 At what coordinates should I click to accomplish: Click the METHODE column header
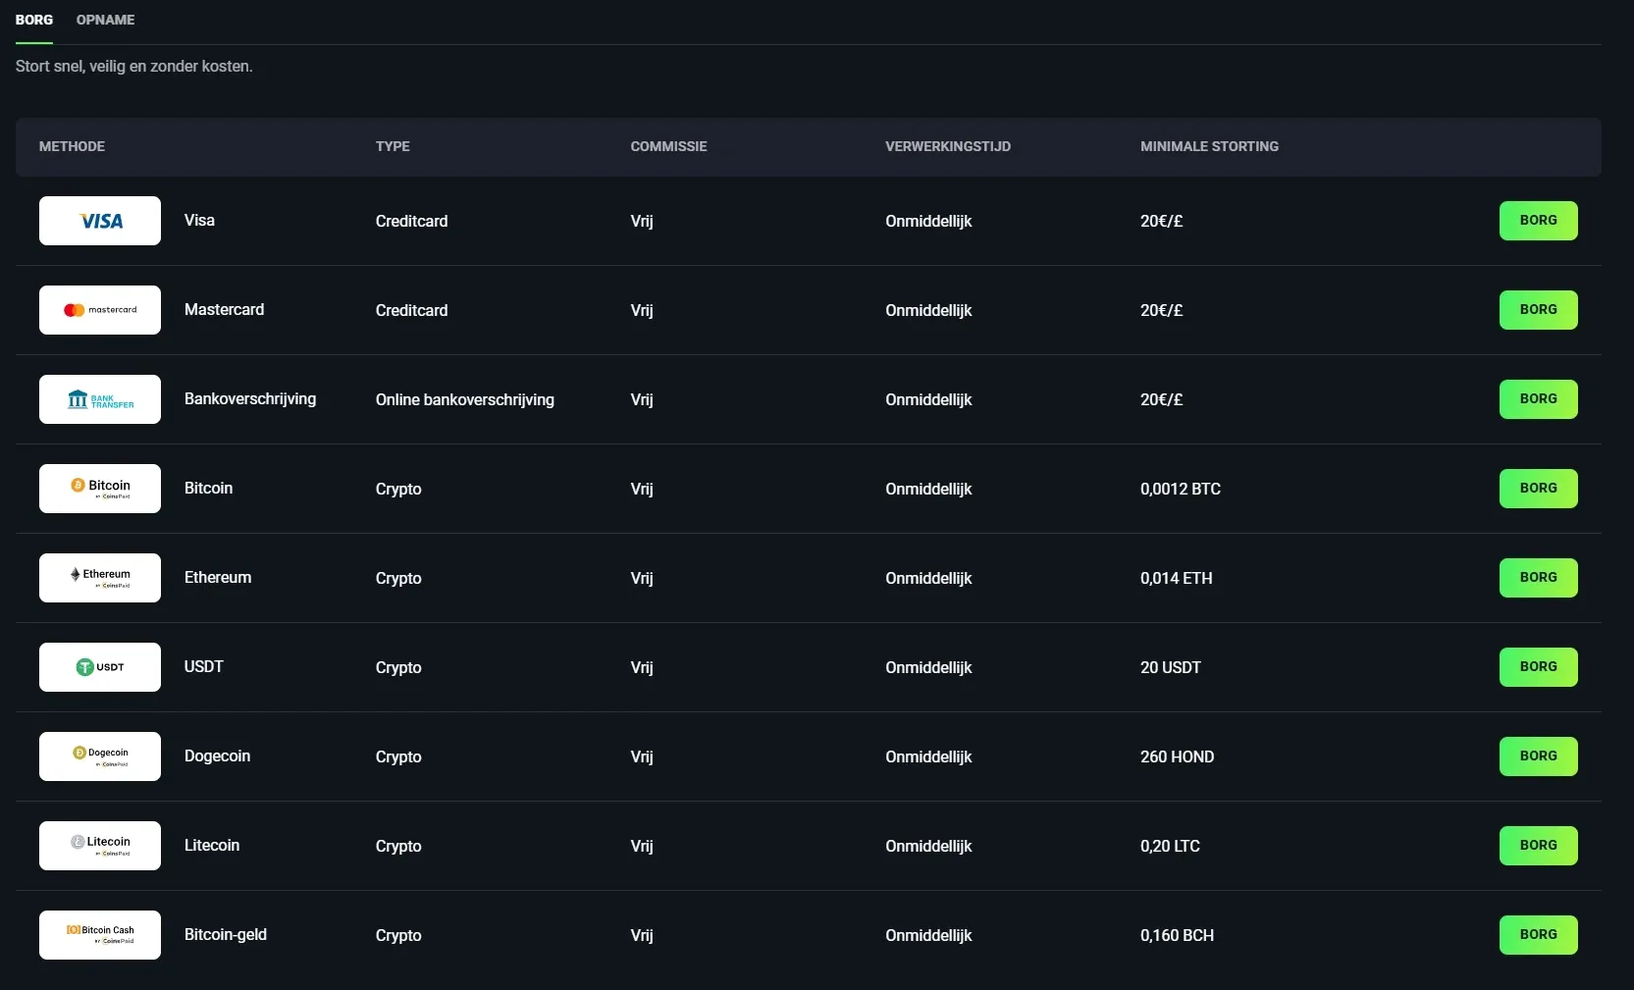[72, 146]
